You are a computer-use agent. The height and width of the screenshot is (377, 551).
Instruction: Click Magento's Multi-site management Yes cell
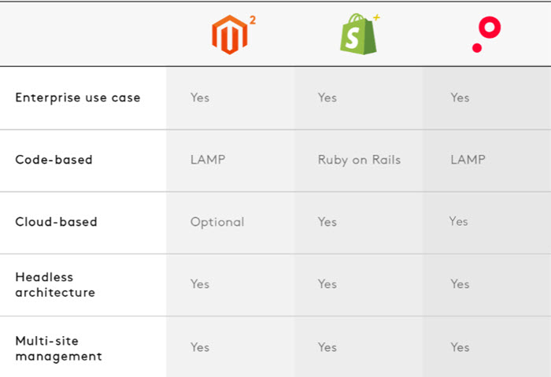point(200,347)
